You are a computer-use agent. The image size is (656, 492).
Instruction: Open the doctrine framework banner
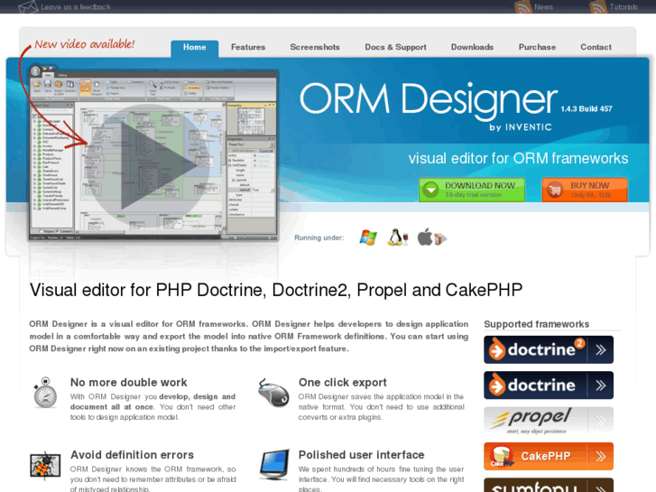click(549, 385)
